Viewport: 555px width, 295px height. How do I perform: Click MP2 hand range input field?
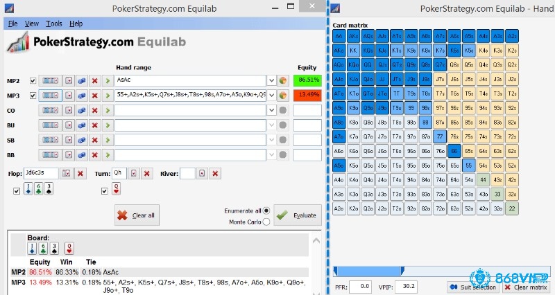[190, 80]
